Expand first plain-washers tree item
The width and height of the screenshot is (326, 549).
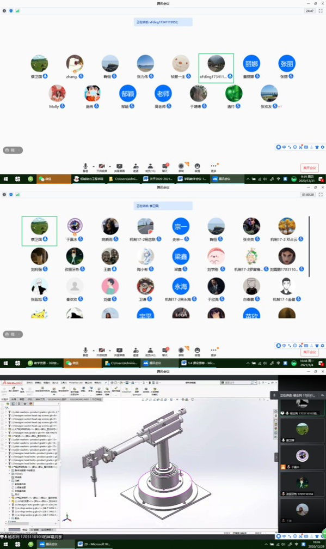coord(7,413)
